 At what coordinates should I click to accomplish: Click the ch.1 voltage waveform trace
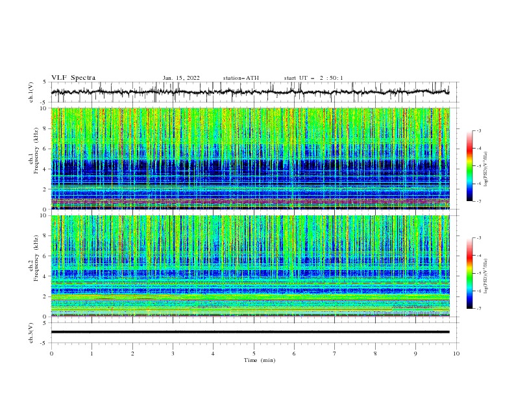pyautogui.click(x=250, y=91)
